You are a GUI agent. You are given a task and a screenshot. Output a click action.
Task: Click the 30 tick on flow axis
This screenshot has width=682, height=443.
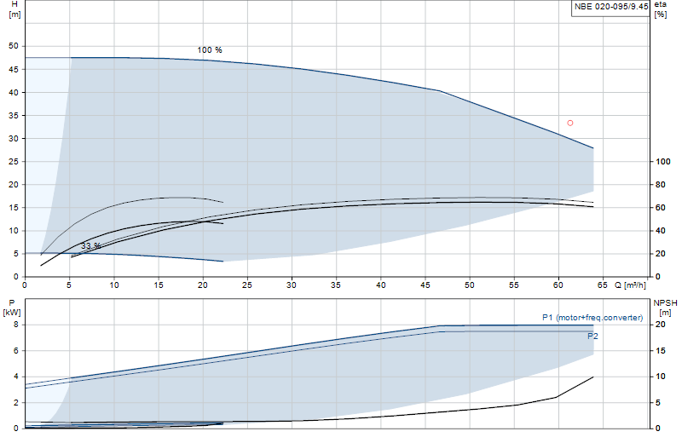(x=291, y=285)
